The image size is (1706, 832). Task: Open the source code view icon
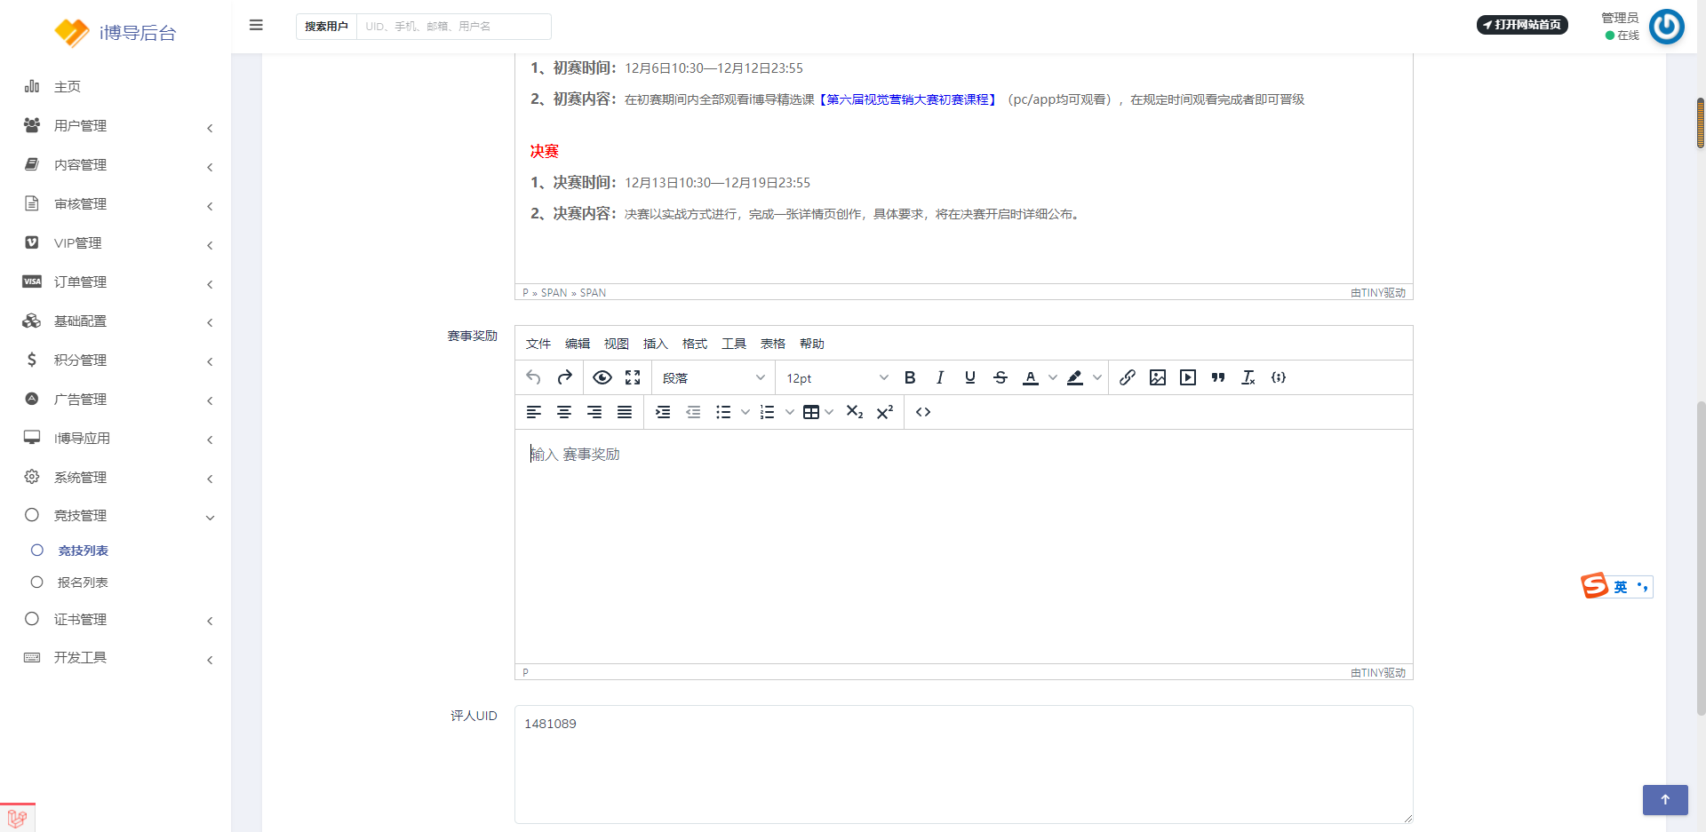[923, 412]
